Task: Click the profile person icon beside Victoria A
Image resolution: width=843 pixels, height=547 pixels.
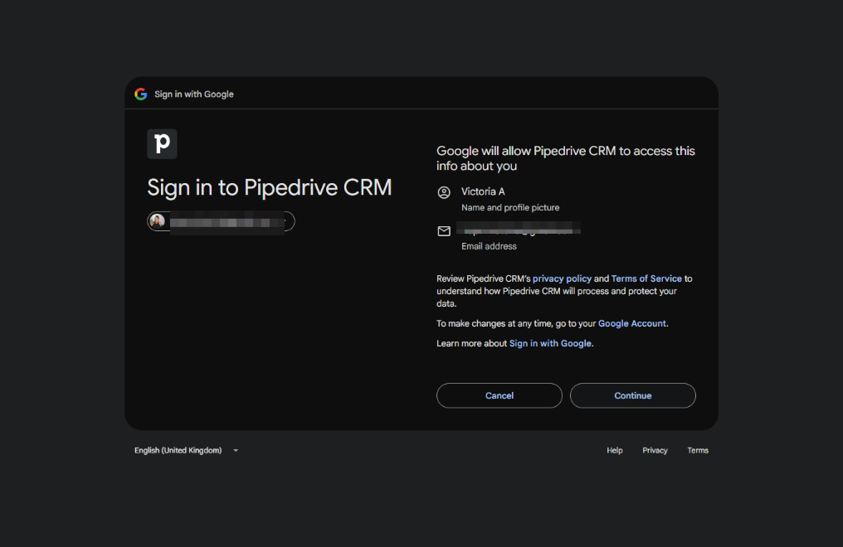Action: pyautogui.click(x=444, y=192)
